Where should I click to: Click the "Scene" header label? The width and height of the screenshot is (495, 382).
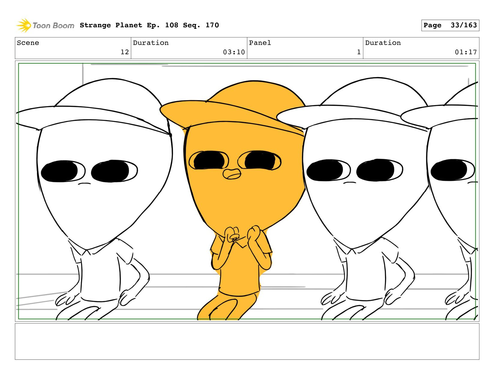click(x=28, y=43)
